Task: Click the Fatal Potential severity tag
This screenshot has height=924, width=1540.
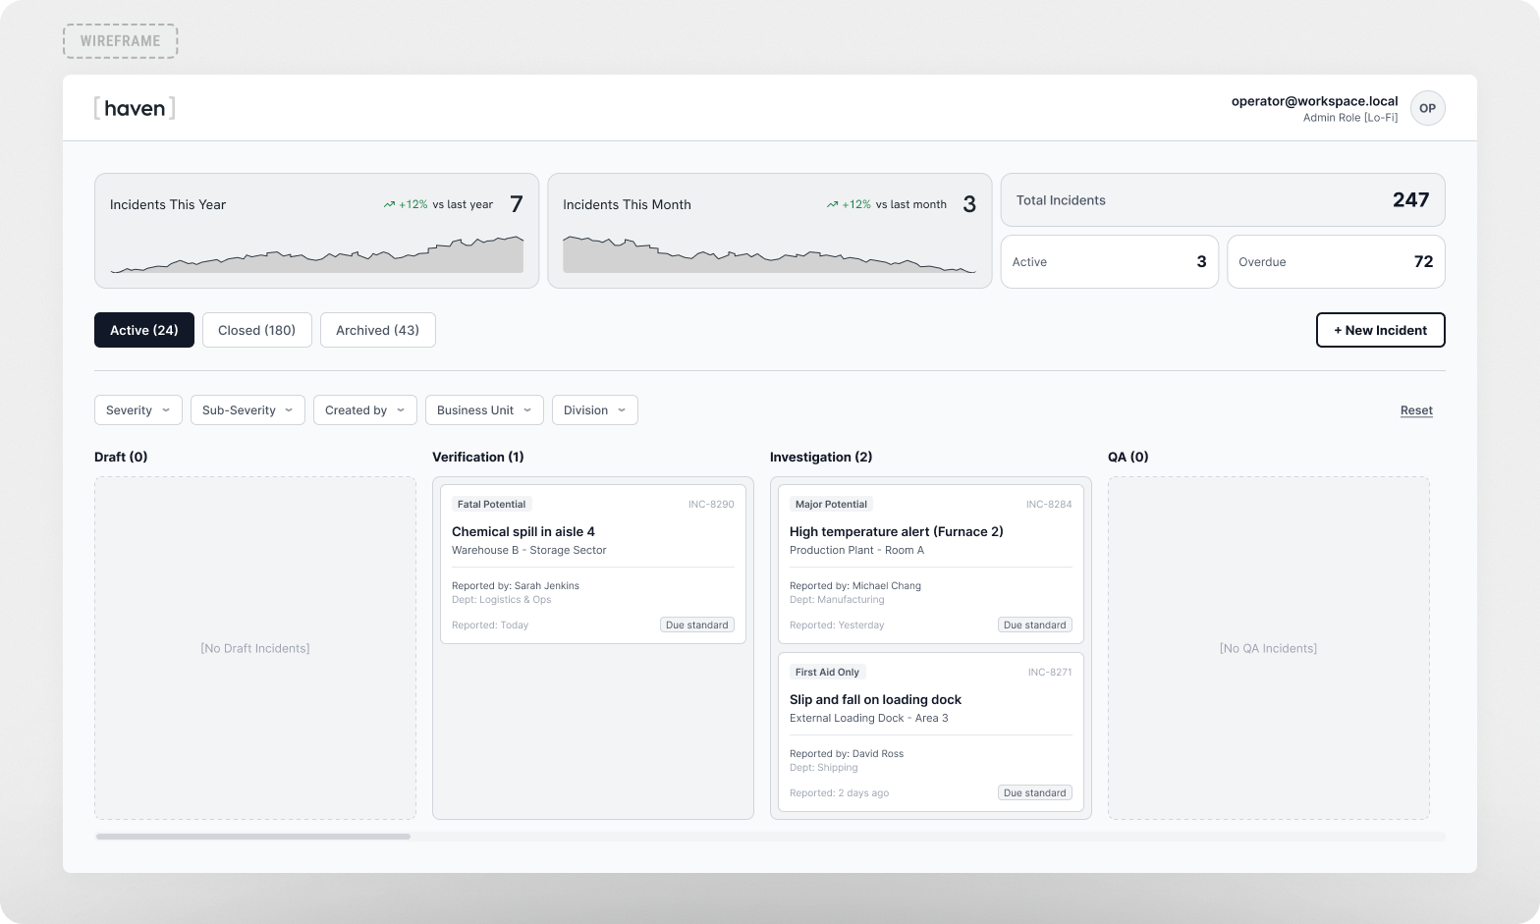Action: pos(491,504)
